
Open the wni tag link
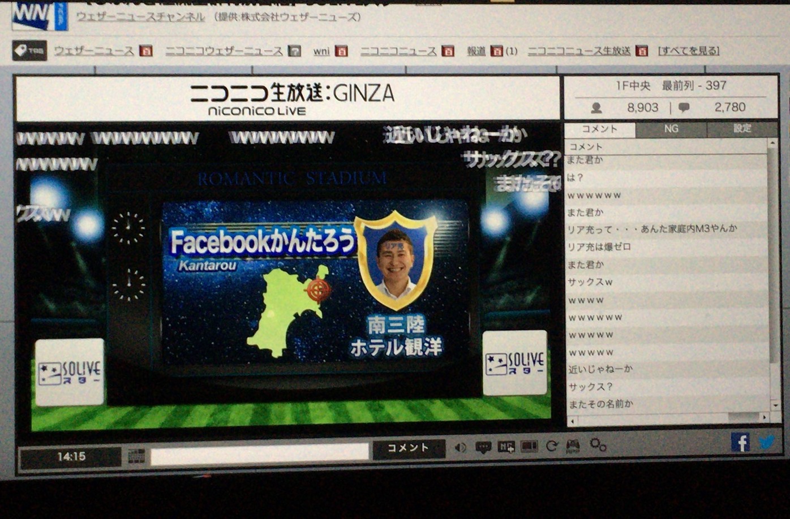[x=321, y=51]
